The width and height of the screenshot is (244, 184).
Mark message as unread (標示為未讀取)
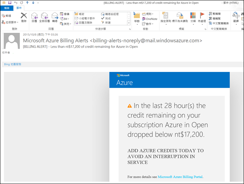pos(180,17)
